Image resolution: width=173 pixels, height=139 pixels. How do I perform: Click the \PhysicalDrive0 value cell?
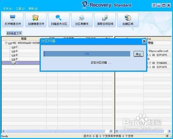tap(158, 51)
